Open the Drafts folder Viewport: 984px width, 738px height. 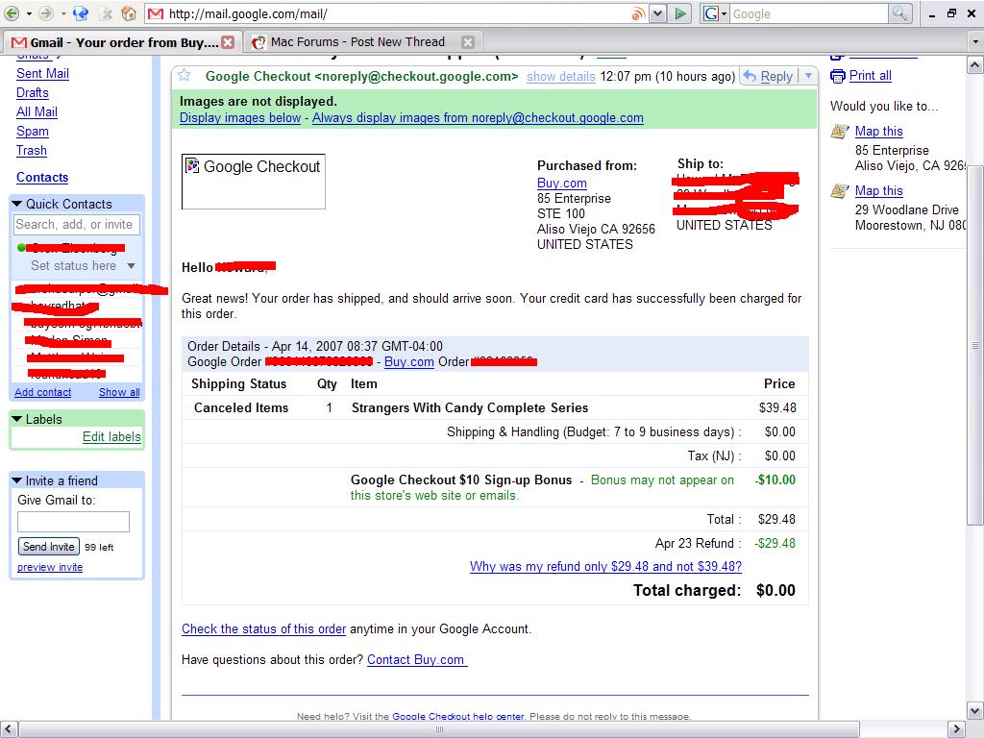coord(33,93)
